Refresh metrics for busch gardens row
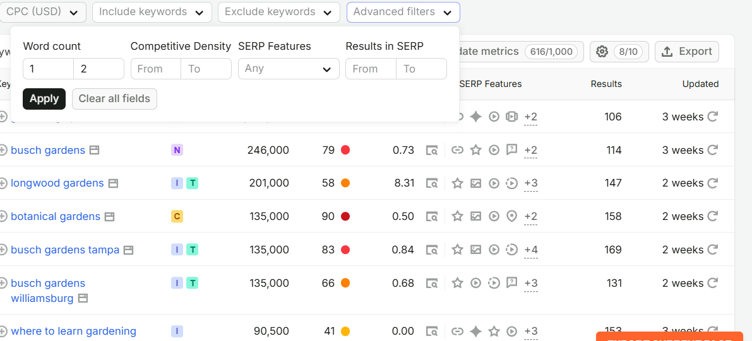The height and width of the screenshot is (341, 752). pyautogui.click(x=712, y=150)
